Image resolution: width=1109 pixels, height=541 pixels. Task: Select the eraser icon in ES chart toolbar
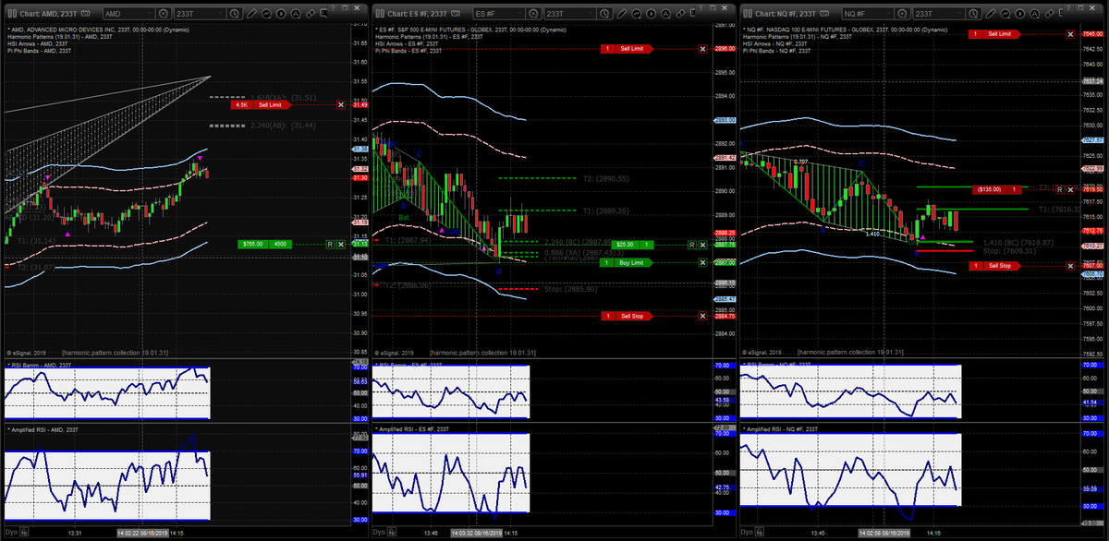(x=680, y=14)
